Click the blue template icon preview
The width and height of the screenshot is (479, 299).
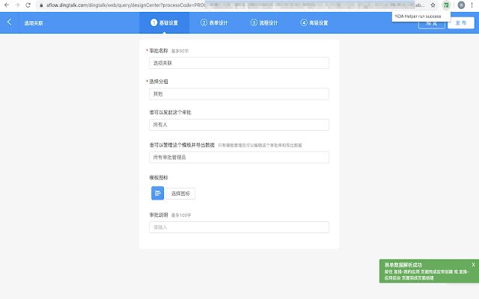click(x=158, y=193)
